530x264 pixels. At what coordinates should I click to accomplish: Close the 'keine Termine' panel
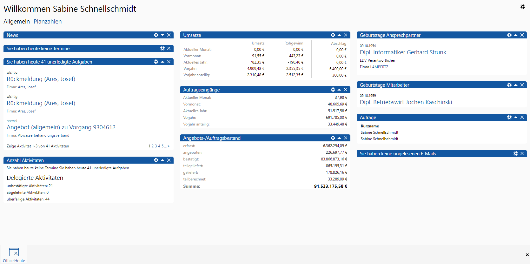169,48
